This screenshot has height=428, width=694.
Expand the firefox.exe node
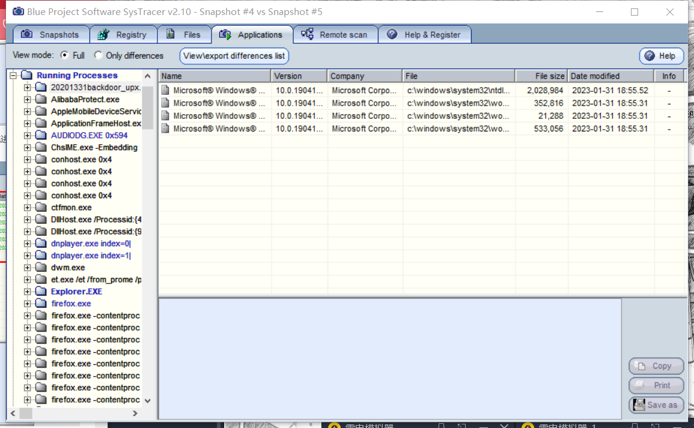[x=28, y=303]
